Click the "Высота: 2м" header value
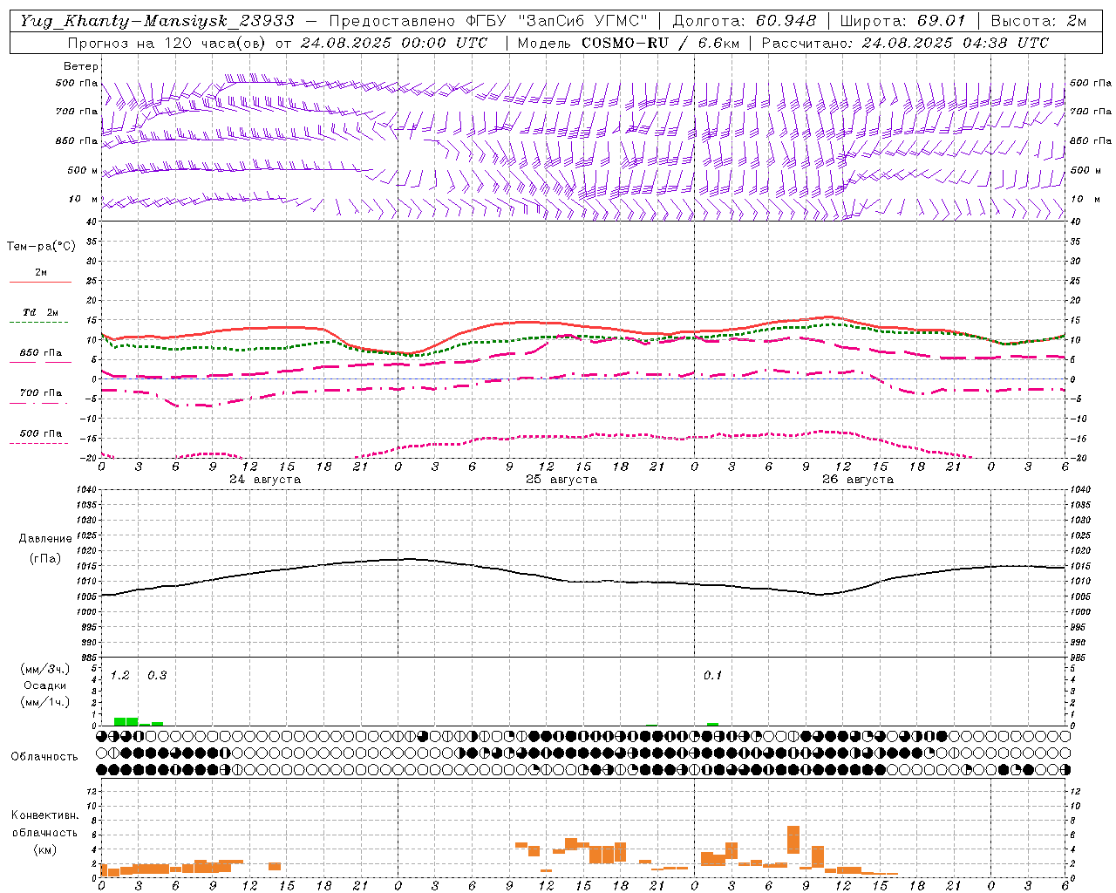This screenshot has width=1116, height=893. pos(1039,21)
